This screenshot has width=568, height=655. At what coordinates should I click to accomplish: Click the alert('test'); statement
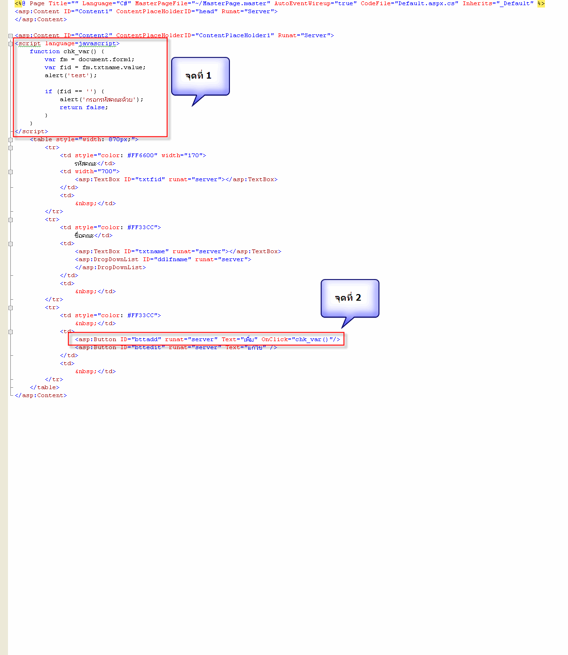pos(71,75)
